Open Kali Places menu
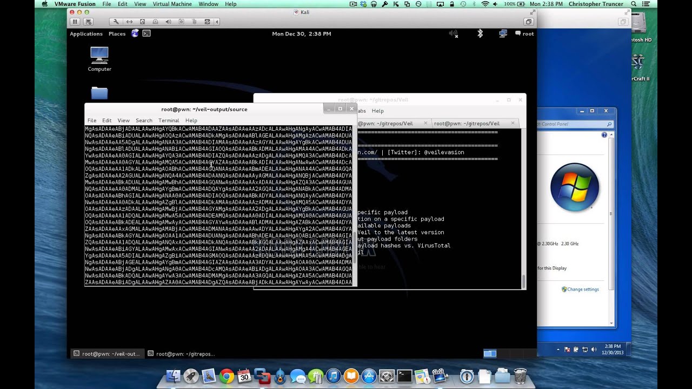The height and width of the screenshot is (389, 692). click(x=117, y=33)
